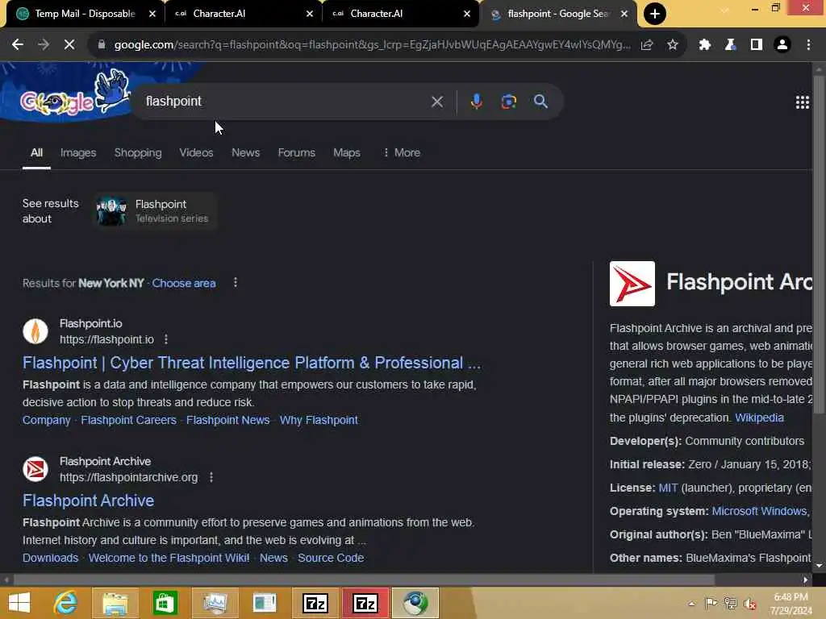Image resolution: width=826 pixels, height=619 pixels.
Task: Submit search with magnifying glass icon
Action: click(x=540, y=102)
